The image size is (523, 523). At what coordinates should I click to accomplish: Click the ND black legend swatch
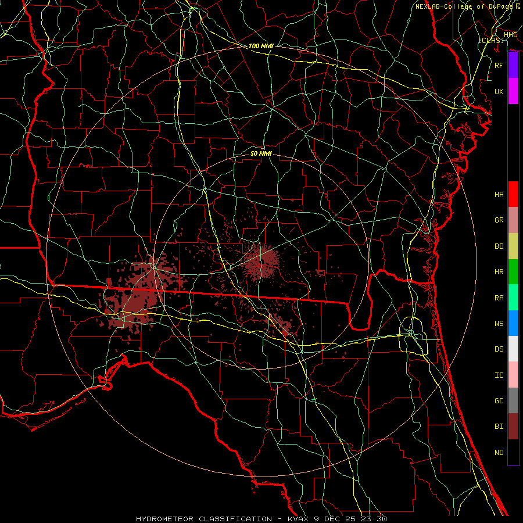[x=513, y=452]
